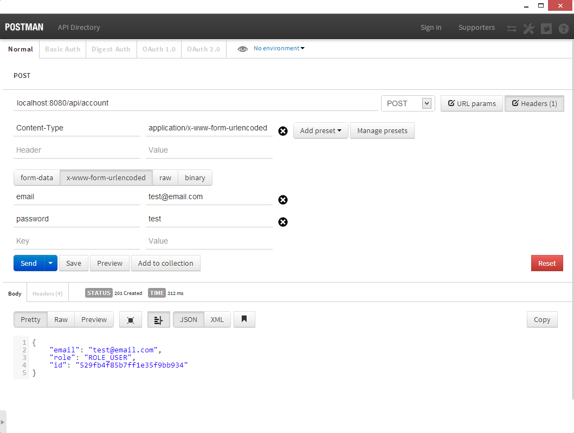Click the blue Send button

29,263
